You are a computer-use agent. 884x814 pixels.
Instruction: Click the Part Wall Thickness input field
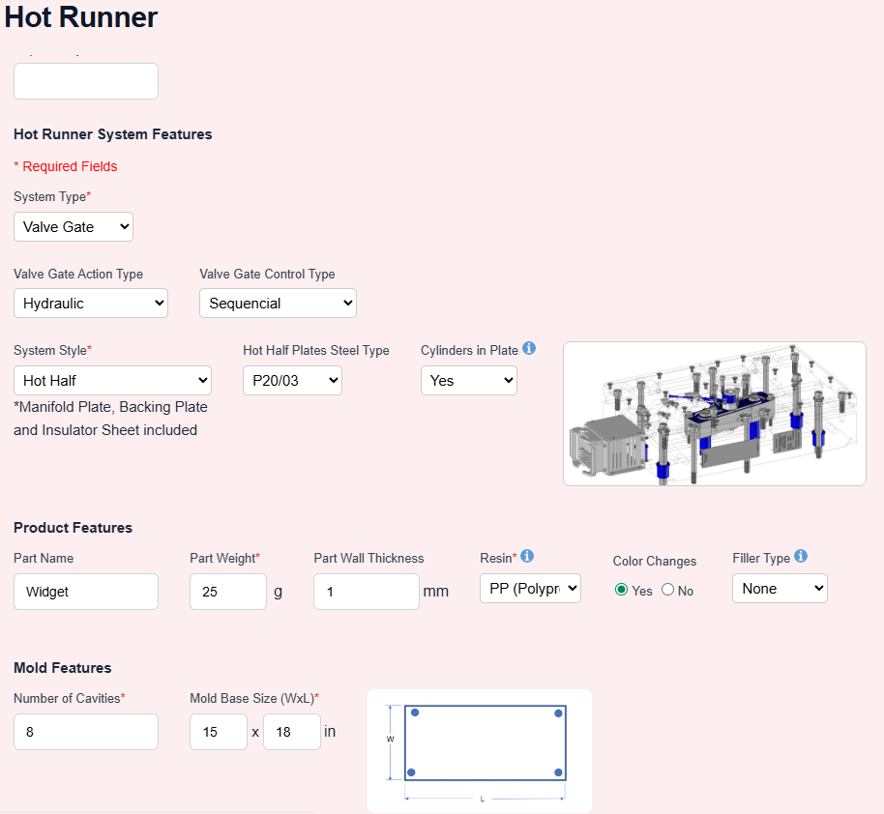(x=367, y=592)
